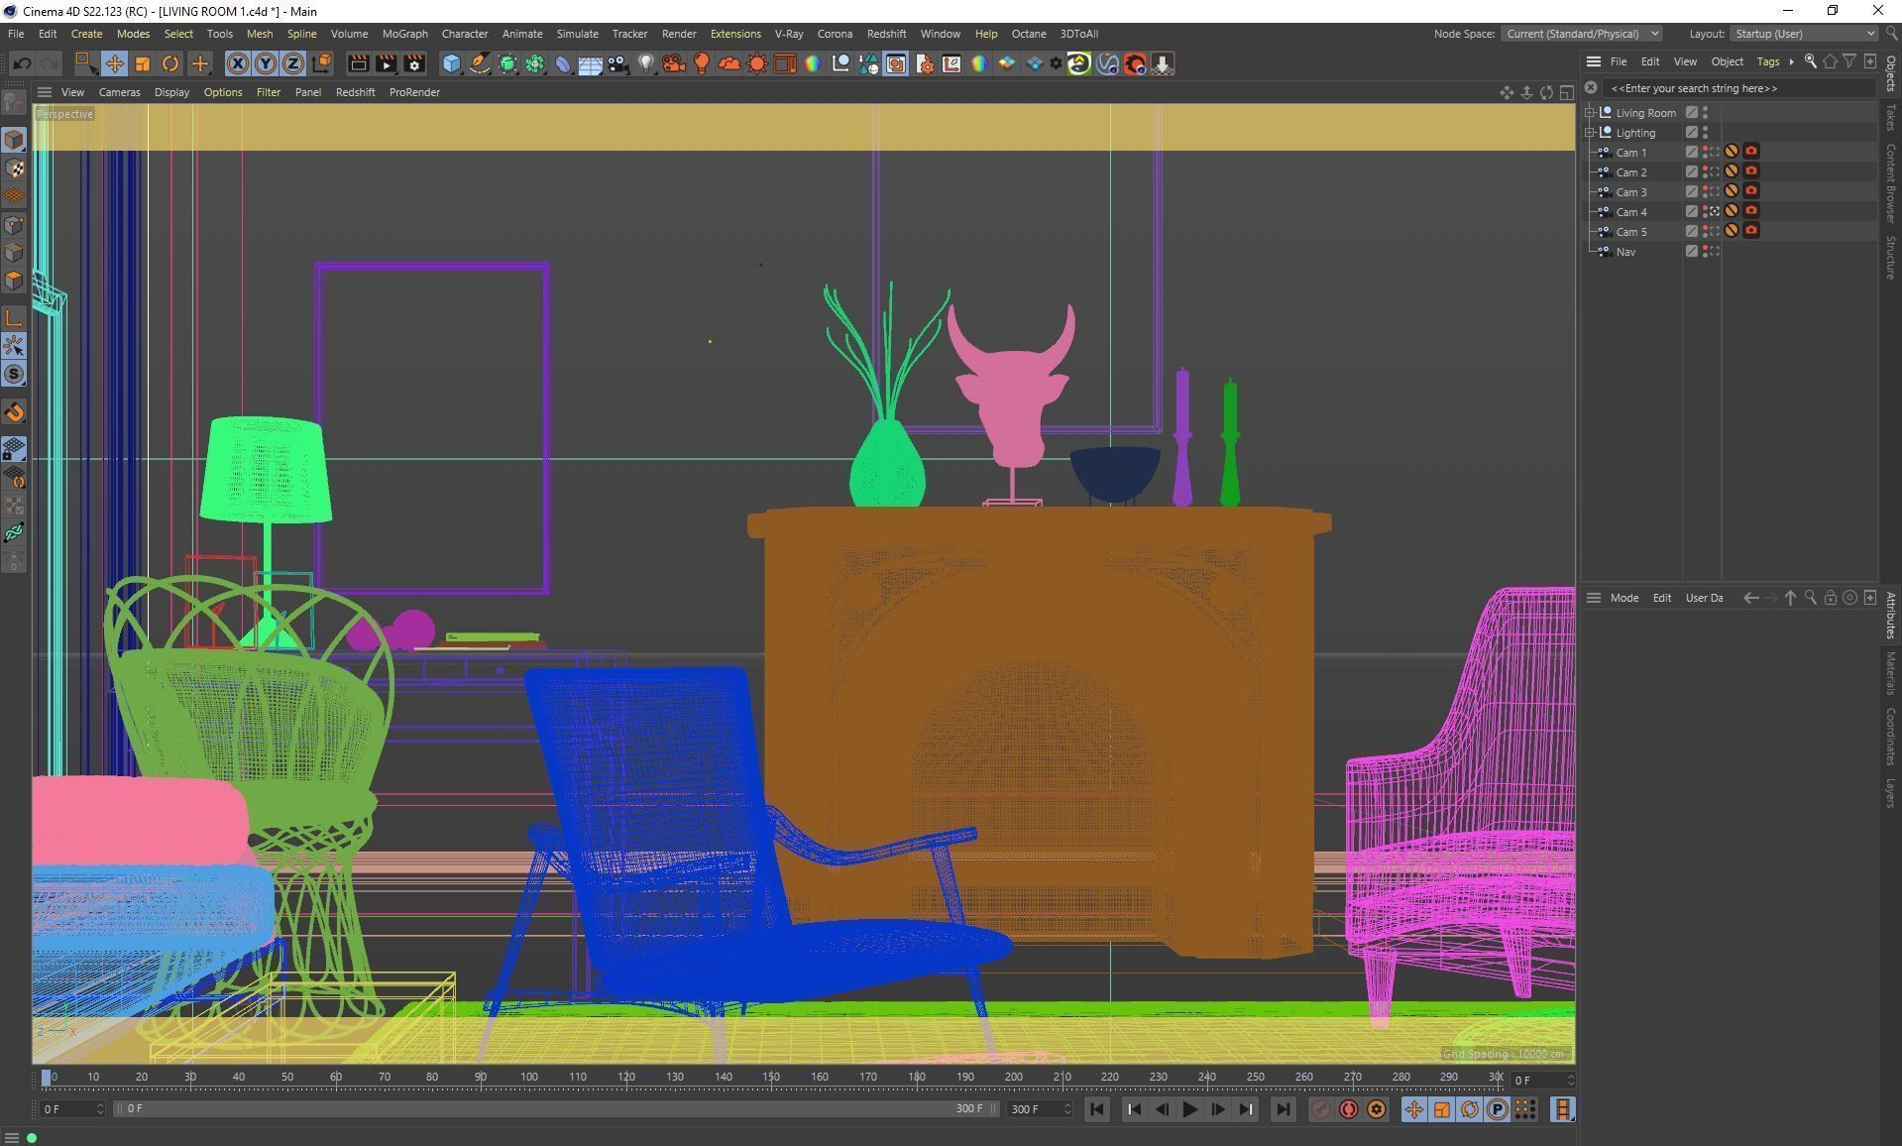This screenshot has width=1902, height=1146.
Task: Click the Attribute Manager Mode button
Action: click(1623, 598)
